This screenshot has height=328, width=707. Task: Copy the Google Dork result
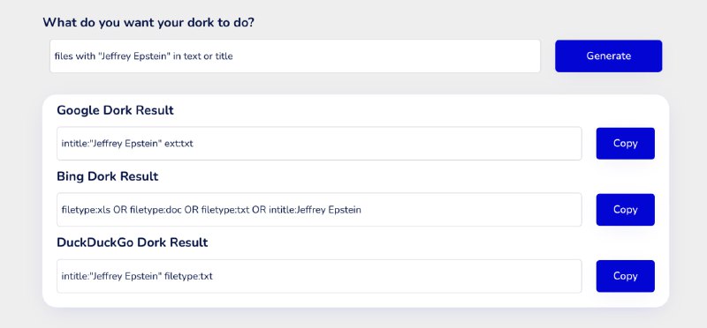(625, 144)
